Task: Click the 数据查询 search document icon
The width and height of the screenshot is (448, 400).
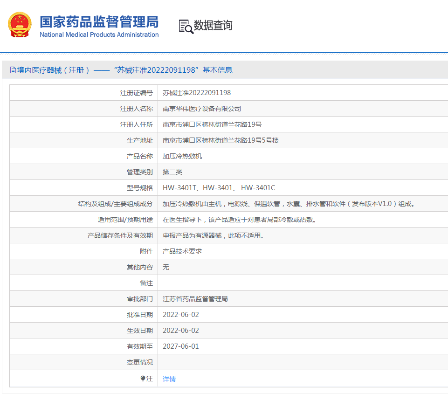Action: (x=186, y=27)
